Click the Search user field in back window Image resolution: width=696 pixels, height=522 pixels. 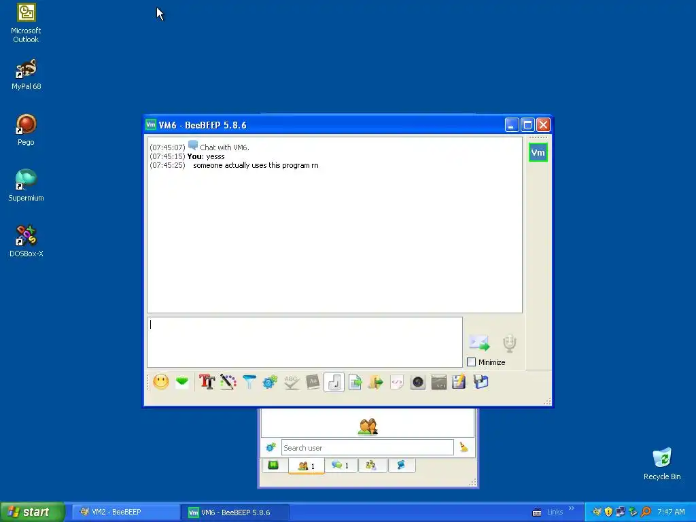click(368, 447)
